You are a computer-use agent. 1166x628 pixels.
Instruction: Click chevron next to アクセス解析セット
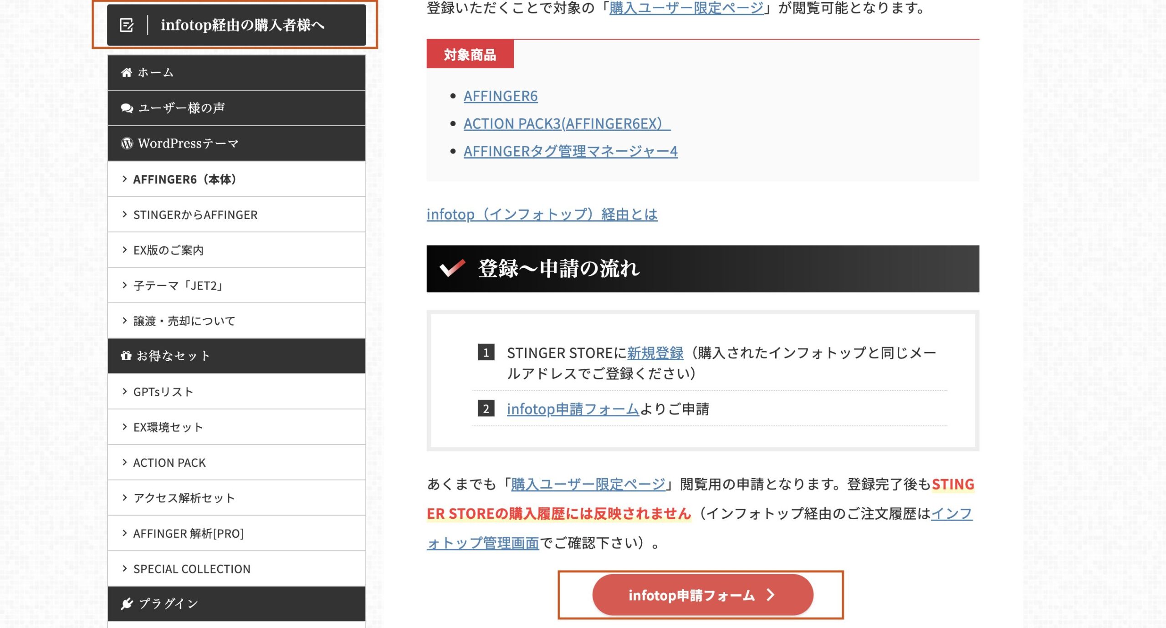[x=125, y=497]
